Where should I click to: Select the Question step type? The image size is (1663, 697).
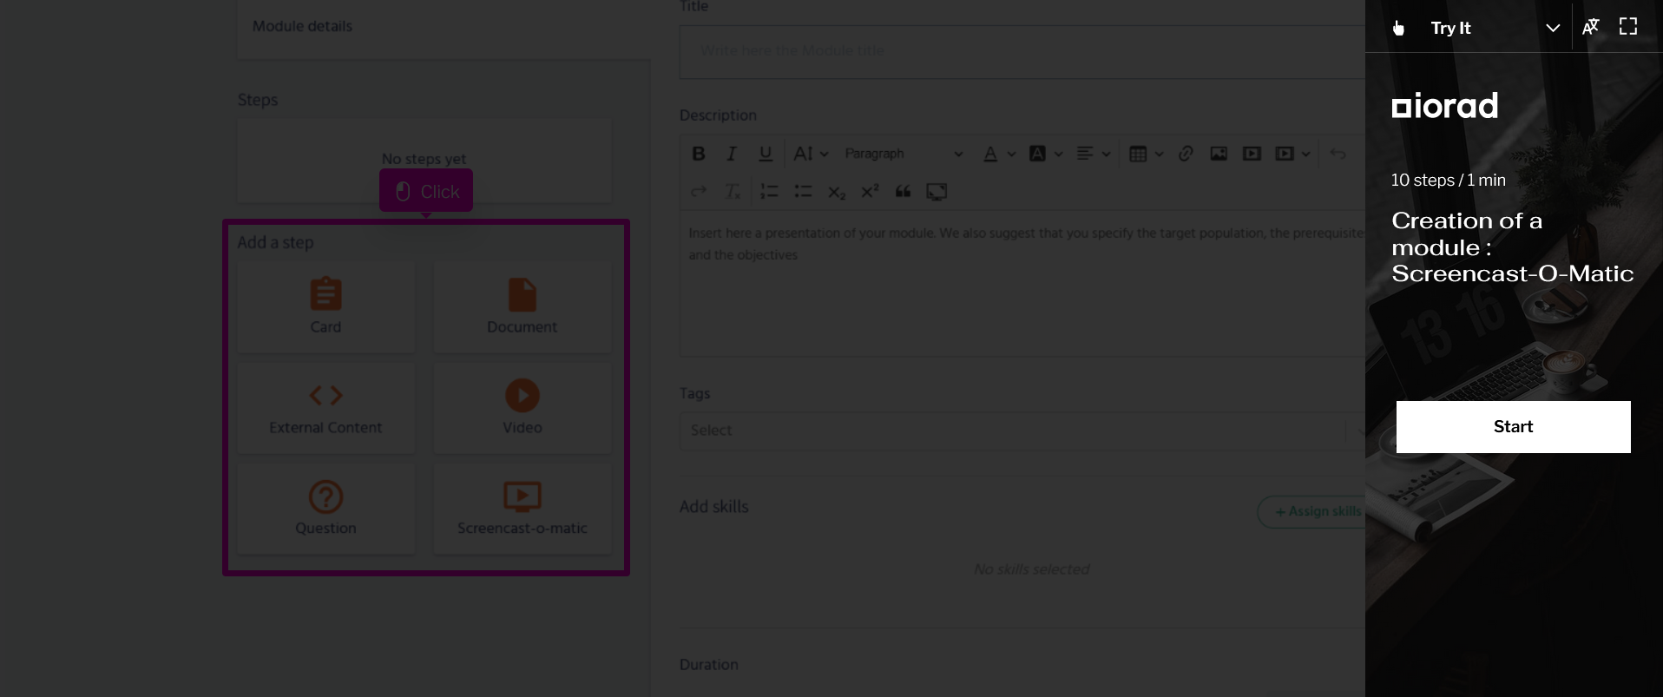(x=325, y=509)
